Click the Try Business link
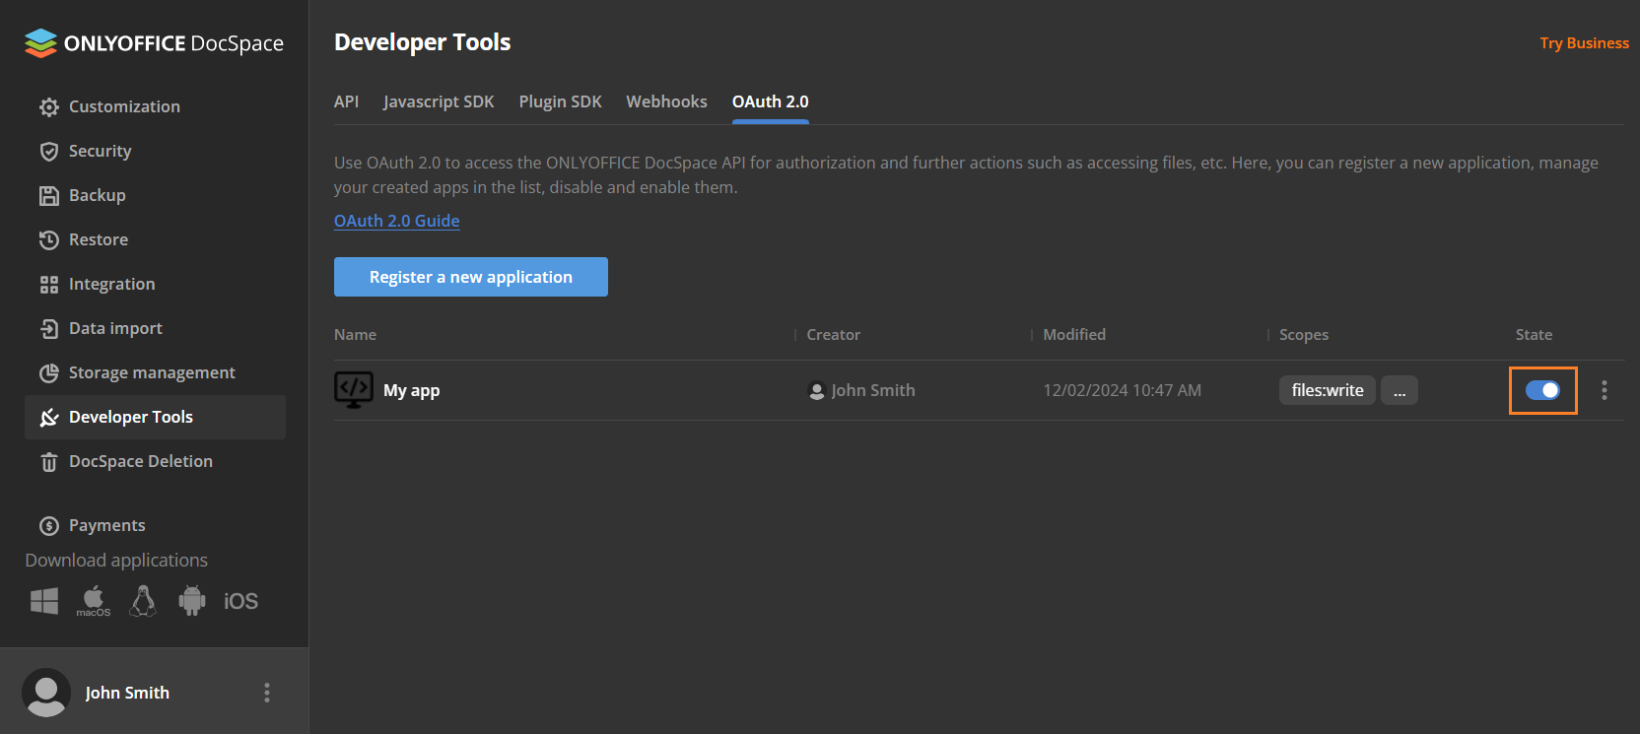This screenshot has height=734, width=1640. click(x=1585, y=43)
